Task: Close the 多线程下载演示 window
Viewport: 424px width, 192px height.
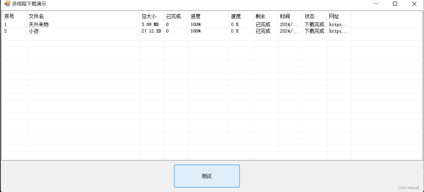Action: pyautogui.click(x=414, y=4)
